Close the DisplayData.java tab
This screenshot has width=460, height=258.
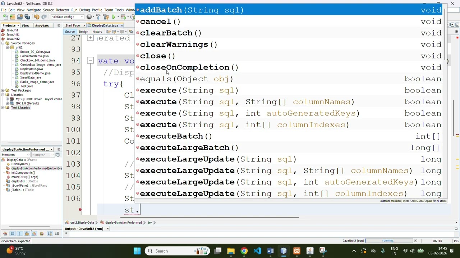[122, 25]
